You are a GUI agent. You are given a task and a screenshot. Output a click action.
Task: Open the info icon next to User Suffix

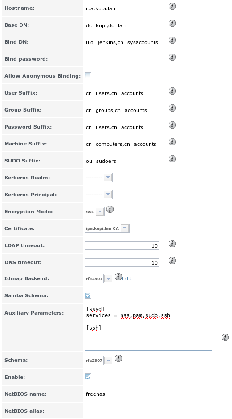click(172, 91)
